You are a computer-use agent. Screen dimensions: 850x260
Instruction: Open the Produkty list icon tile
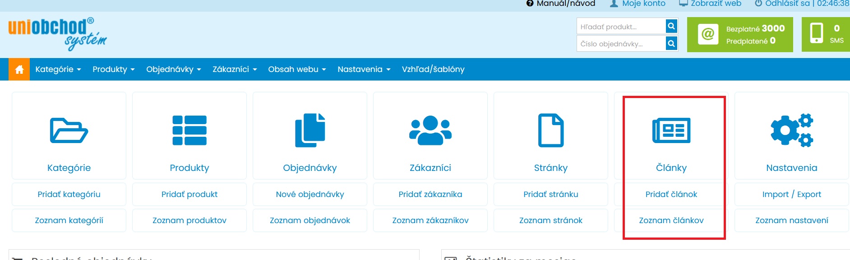189,130
